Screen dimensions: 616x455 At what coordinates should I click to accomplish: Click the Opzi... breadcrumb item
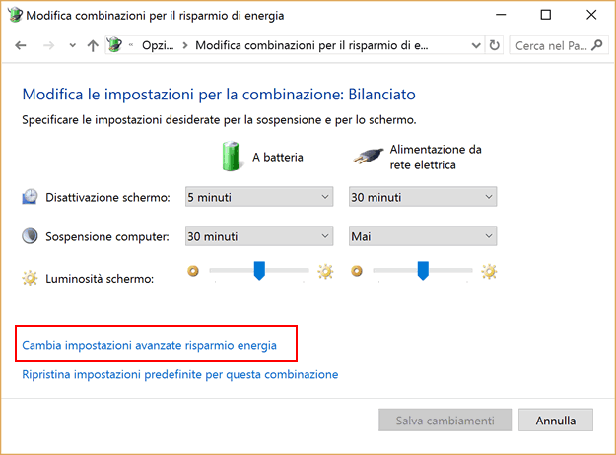158,45
